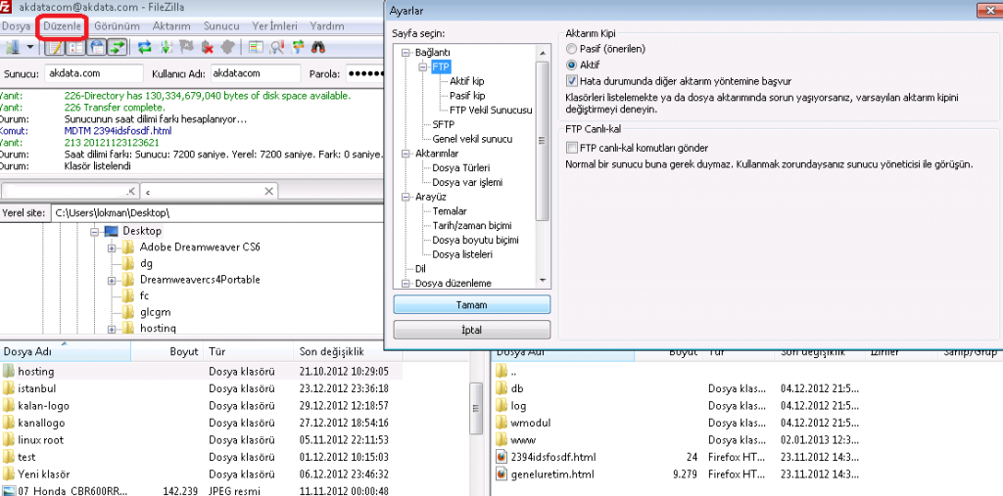Viewport: 1003px width, 496px height.
Task: Click the İptal button
Action: coord(472,330)
